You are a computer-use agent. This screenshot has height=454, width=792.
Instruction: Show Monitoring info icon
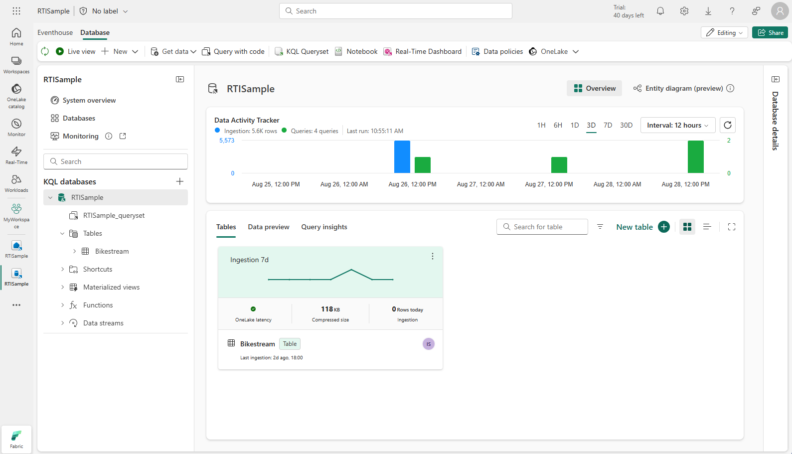109,136
